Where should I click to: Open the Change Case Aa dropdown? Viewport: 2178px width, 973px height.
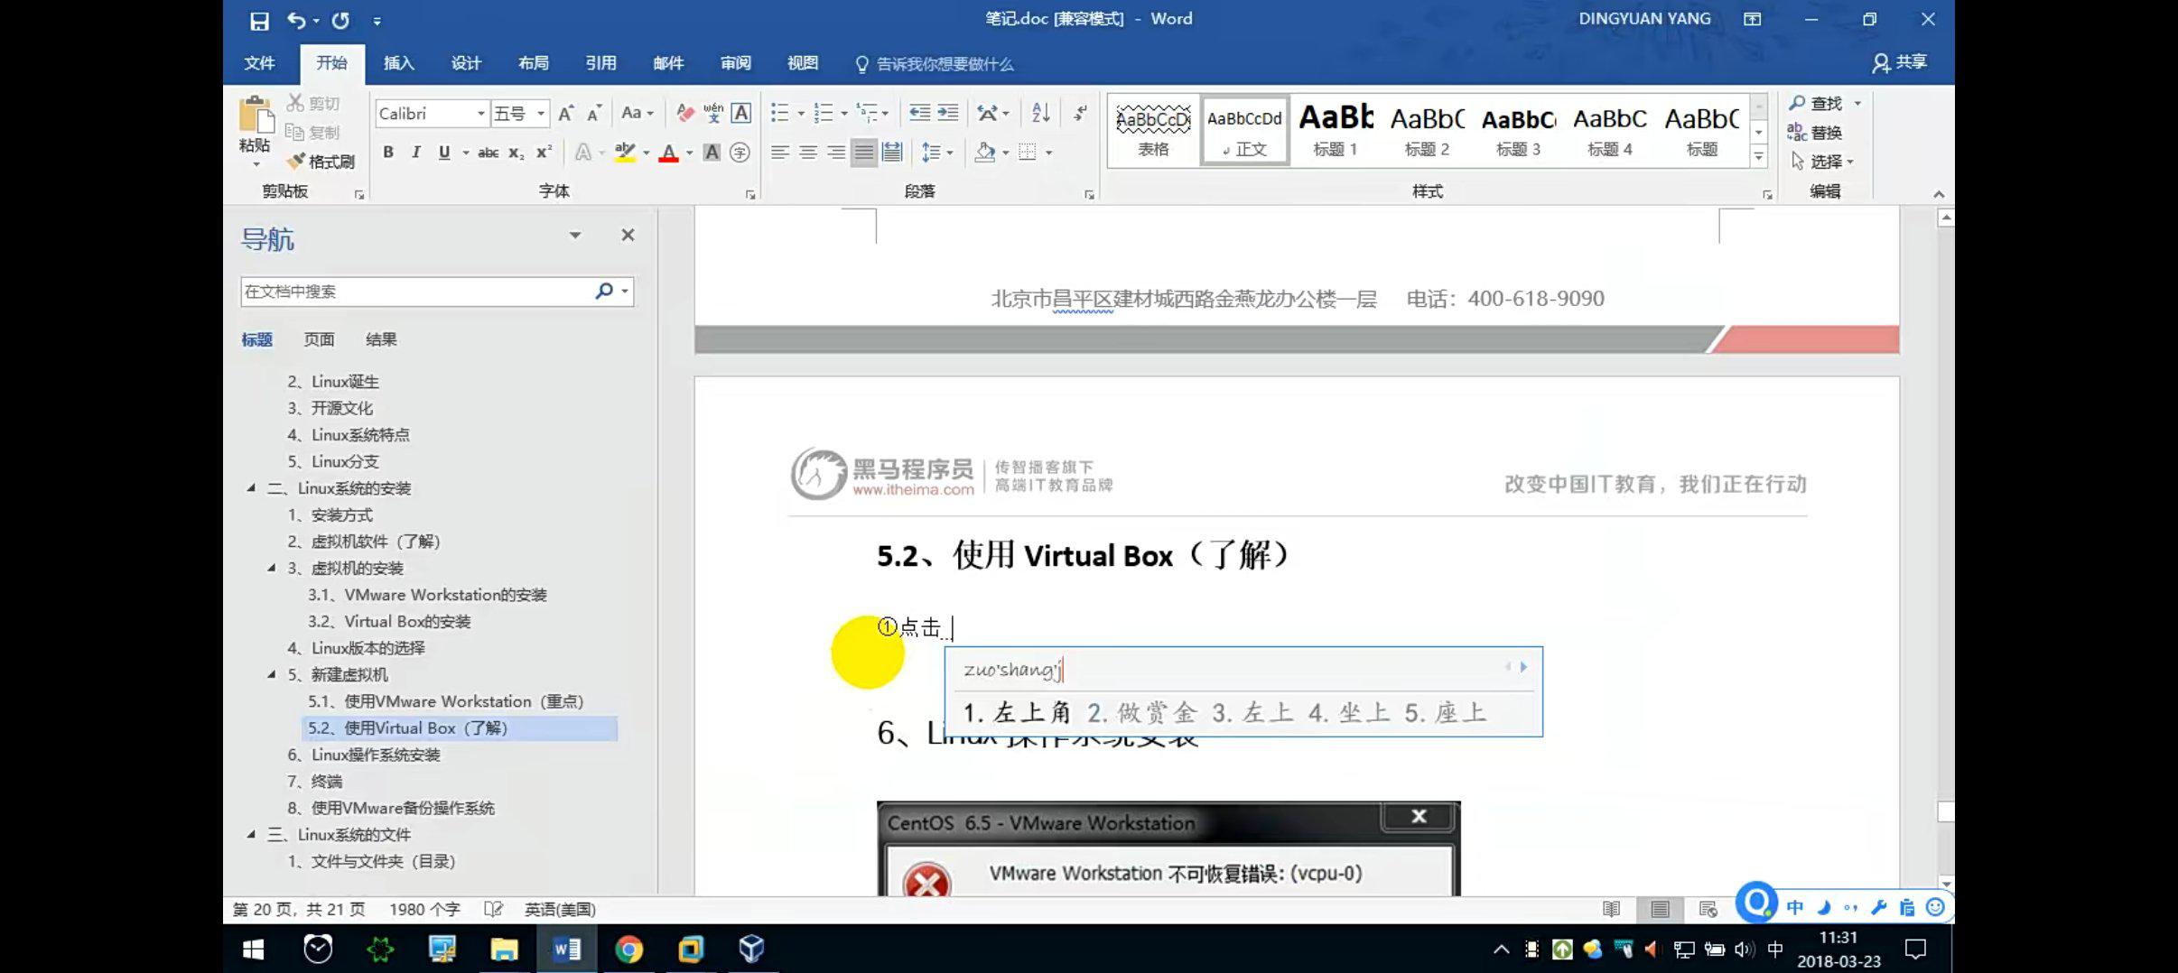coord(638,114)
